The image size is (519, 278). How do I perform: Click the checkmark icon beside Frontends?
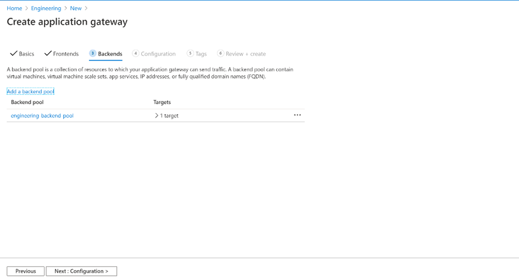[48, 54]
